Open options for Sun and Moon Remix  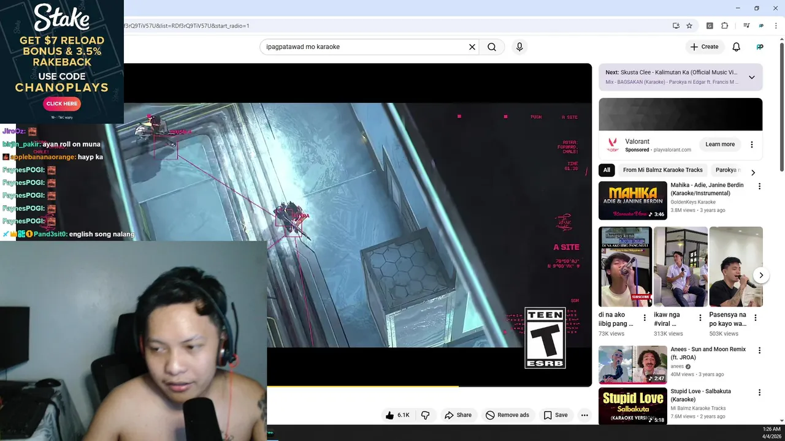point(759,350)
